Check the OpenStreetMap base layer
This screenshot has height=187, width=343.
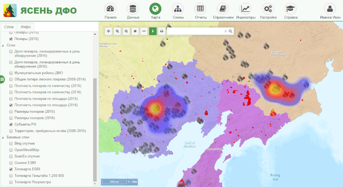point(11,150)
